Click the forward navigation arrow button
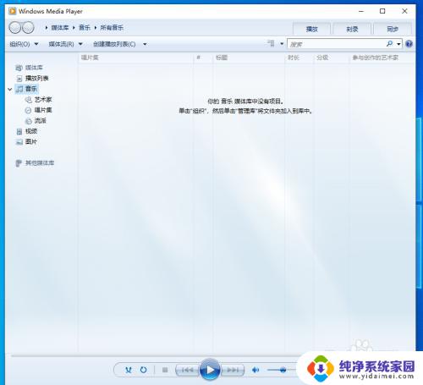 point(28,28)
